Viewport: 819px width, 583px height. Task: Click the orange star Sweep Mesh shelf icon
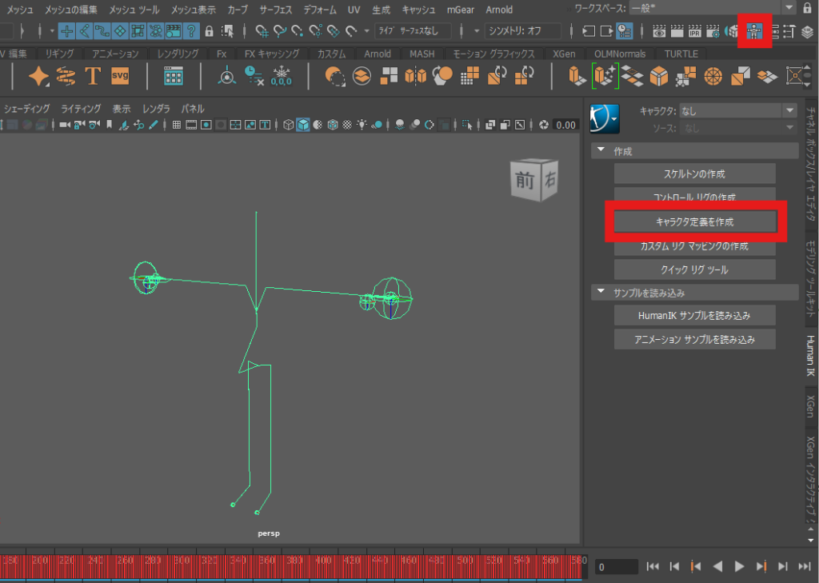pyautogui.click(x=38, y=76)
